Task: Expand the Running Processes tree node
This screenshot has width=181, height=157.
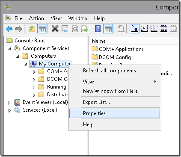Action: pos(34,87)
